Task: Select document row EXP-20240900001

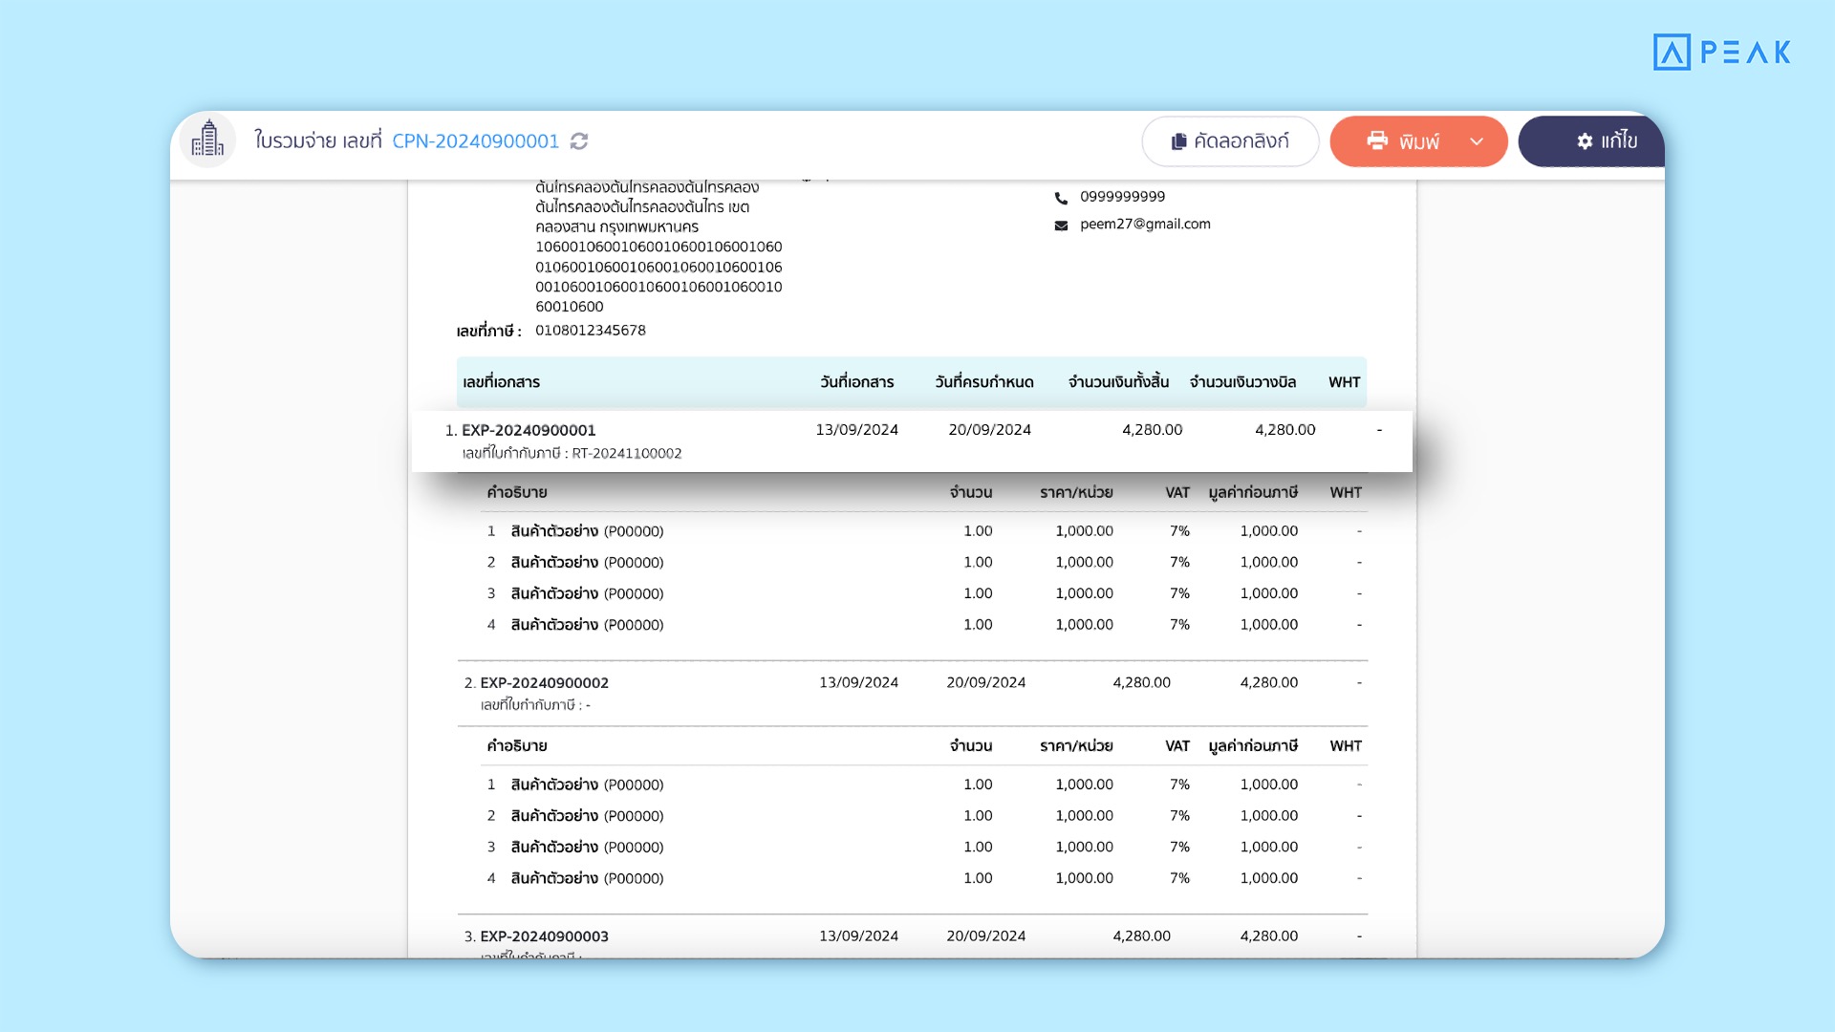Action: click(x=912, y=441)
